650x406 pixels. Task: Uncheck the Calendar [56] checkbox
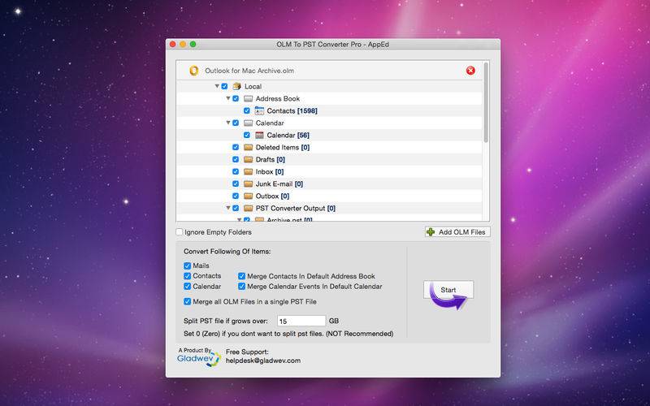click(247, 135)
